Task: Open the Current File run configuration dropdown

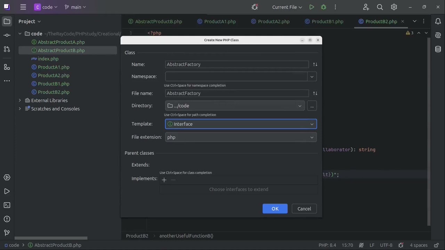Action: pyautogui.click(x=287, y=7)
